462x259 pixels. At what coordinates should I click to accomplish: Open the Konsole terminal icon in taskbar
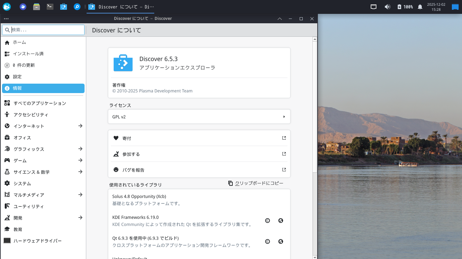click(50, 7)
